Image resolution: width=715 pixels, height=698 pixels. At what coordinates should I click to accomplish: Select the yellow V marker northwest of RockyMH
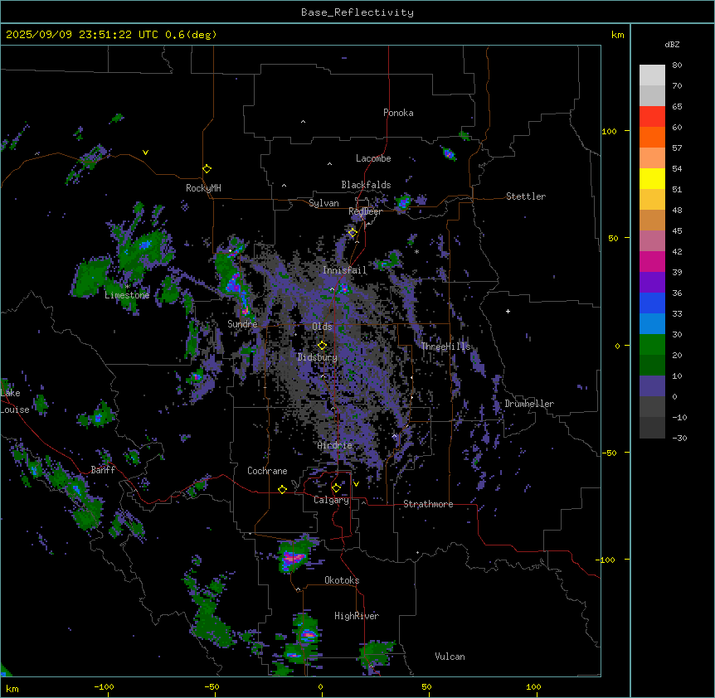pyautogui.click(x=145, y=153)
